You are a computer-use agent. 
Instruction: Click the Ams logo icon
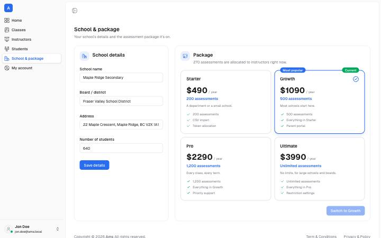pyautogui.click(x=8, y=8)
